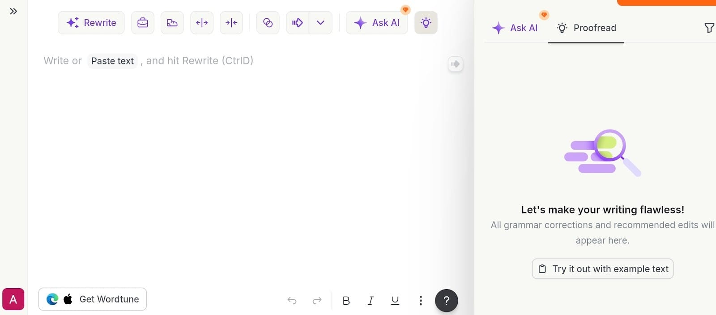Click the Get Wordtune button
The image size is (716, 315).
click(93, 299)
